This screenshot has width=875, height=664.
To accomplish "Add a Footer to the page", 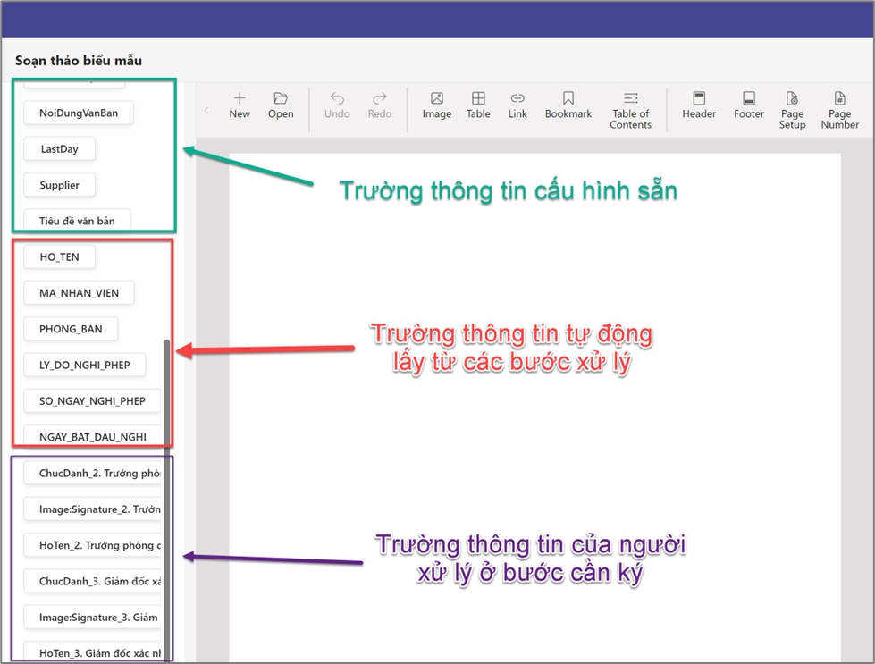I will click(x=749, y=99).
